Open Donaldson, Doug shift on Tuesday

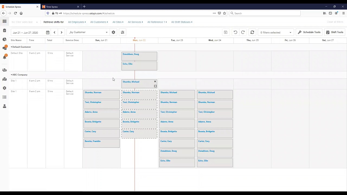[177, 153]
